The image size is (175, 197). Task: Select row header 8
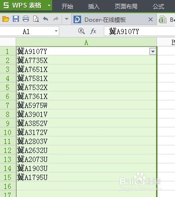(8, 114)
